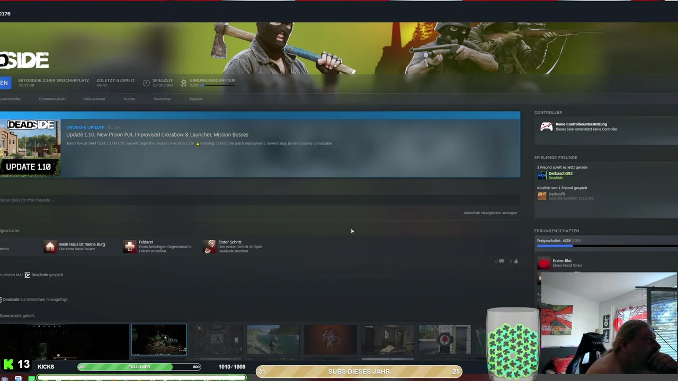Click the crossed-out controller icon
Viewport: 678px width, 381px height.
pos(546,126)
